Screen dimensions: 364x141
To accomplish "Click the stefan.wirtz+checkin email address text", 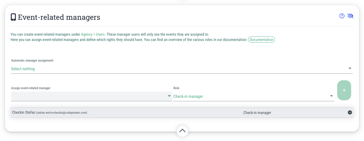I will tap(61, 113).
